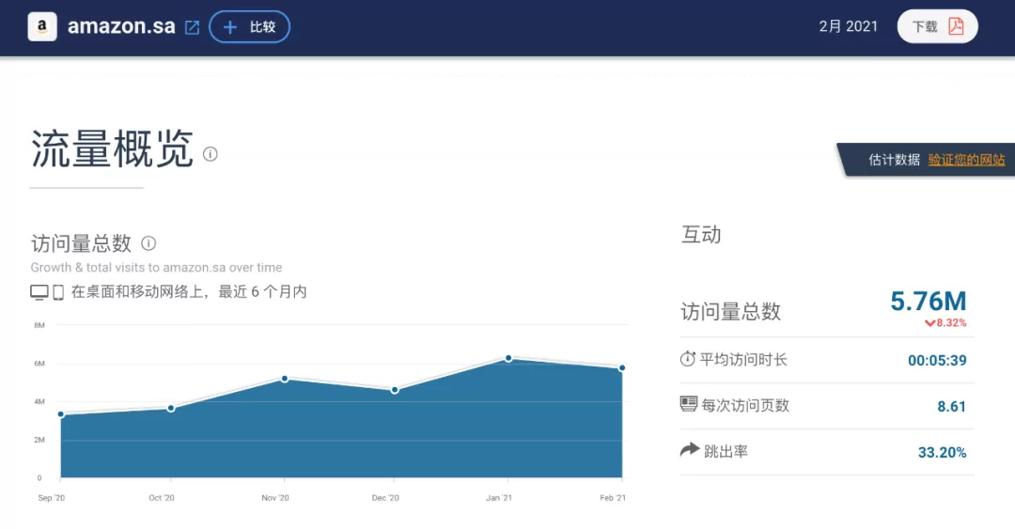The height and width of the screenshot is (529, 1015).
Task: Select the Feb '21 data point
Action: click(622, 367)
